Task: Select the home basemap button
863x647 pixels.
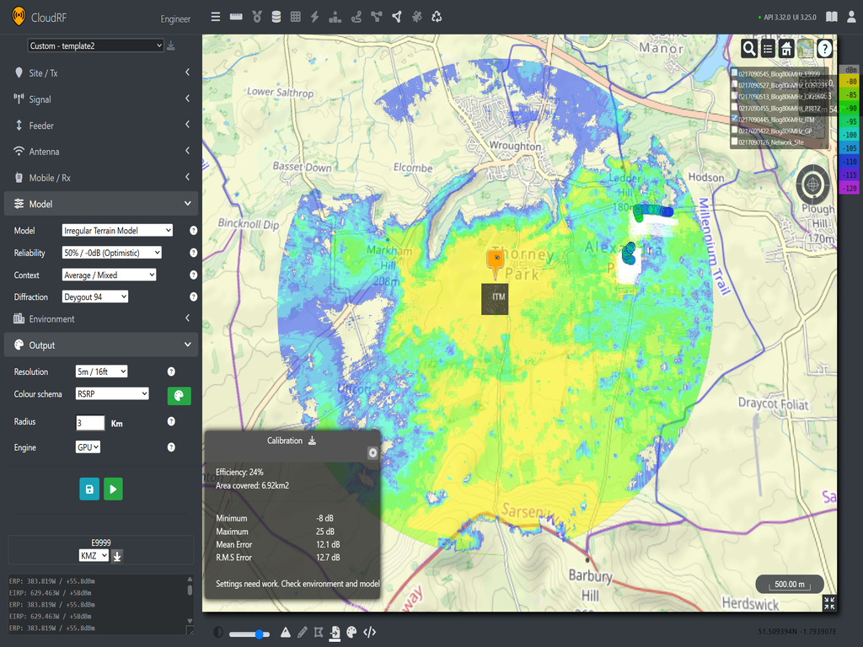Action: tap(785, 49)
